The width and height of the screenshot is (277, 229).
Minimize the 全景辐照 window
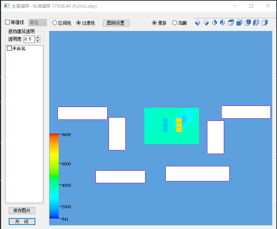235,6
